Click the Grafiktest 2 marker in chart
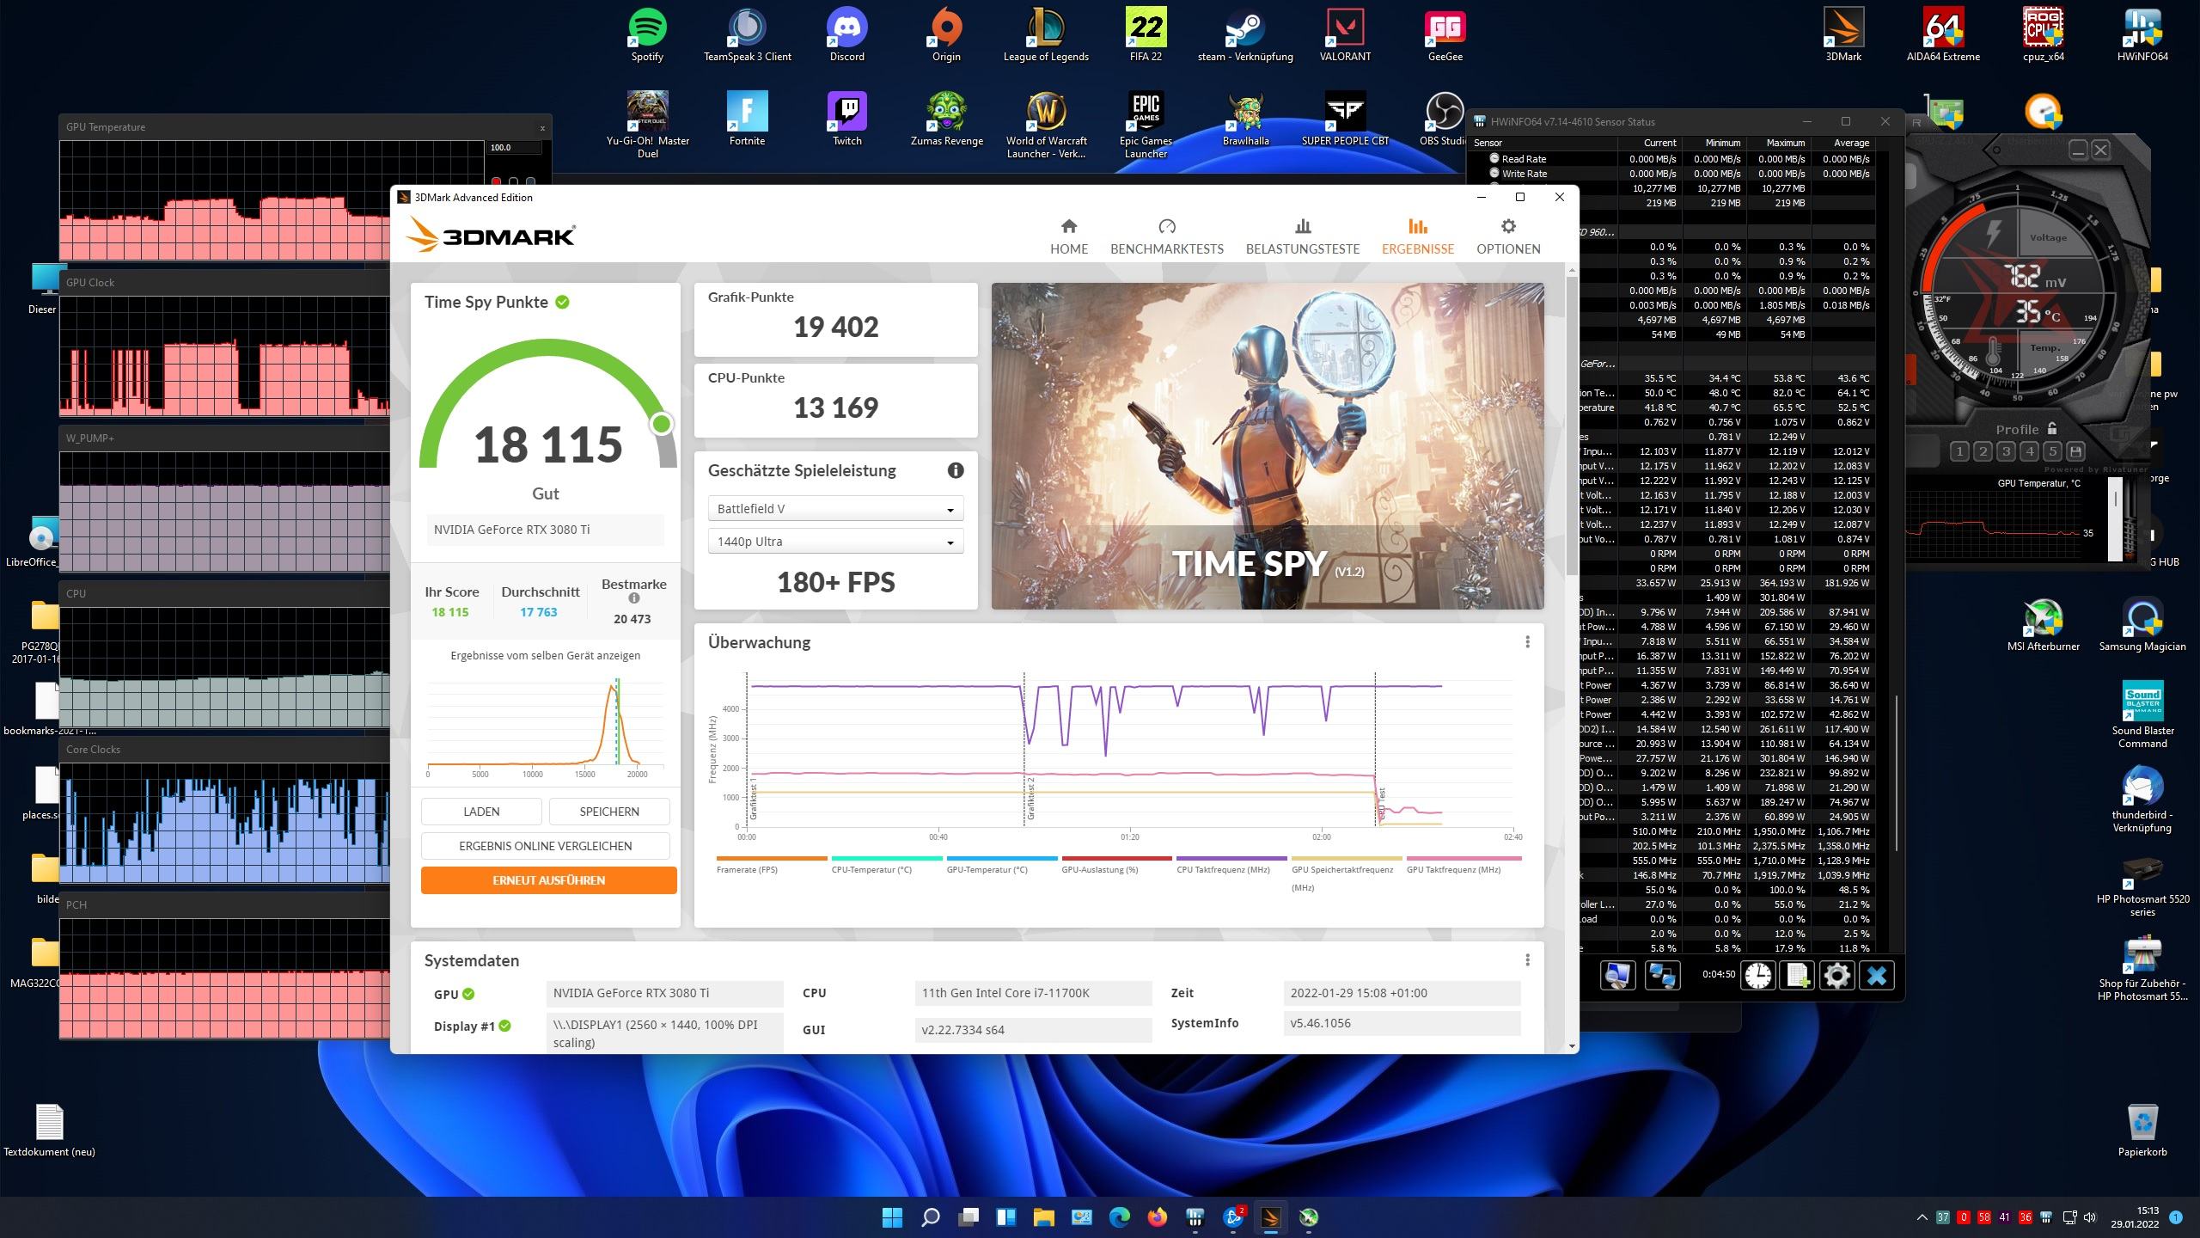 [x=1030, y=798]
